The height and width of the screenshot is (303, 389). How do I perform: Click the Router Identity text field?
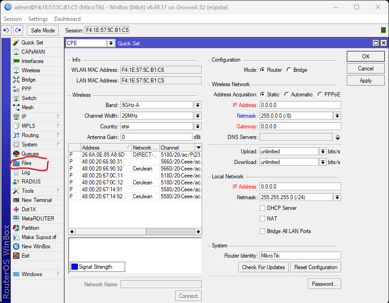[x=300, y=256]
